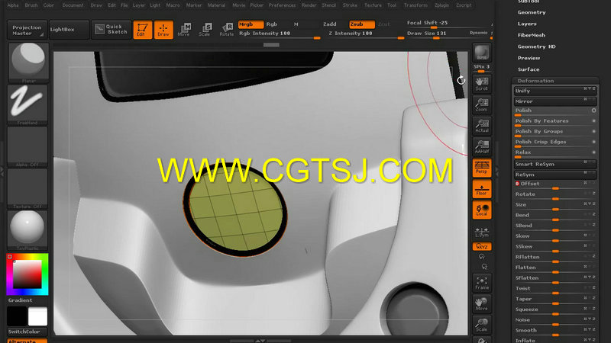611x343 pixels.
Task: Open the Document menu
Action: tap(73, 5)
